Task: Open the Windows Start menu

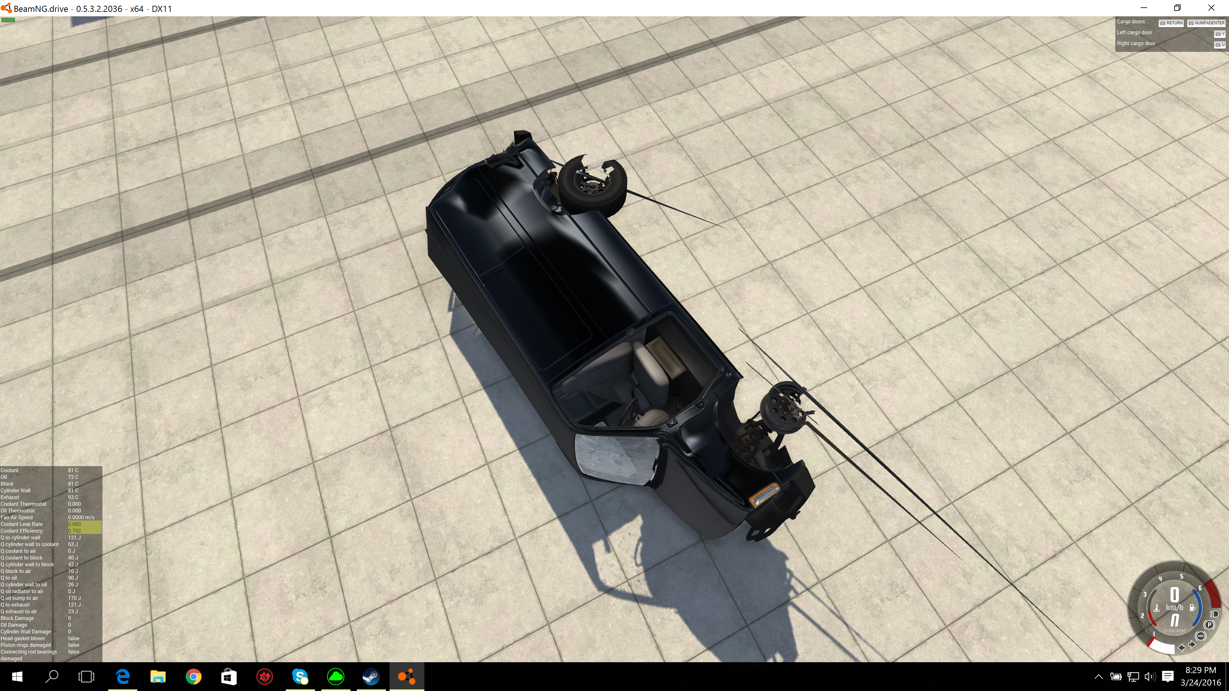Action: tap(17, 676)
